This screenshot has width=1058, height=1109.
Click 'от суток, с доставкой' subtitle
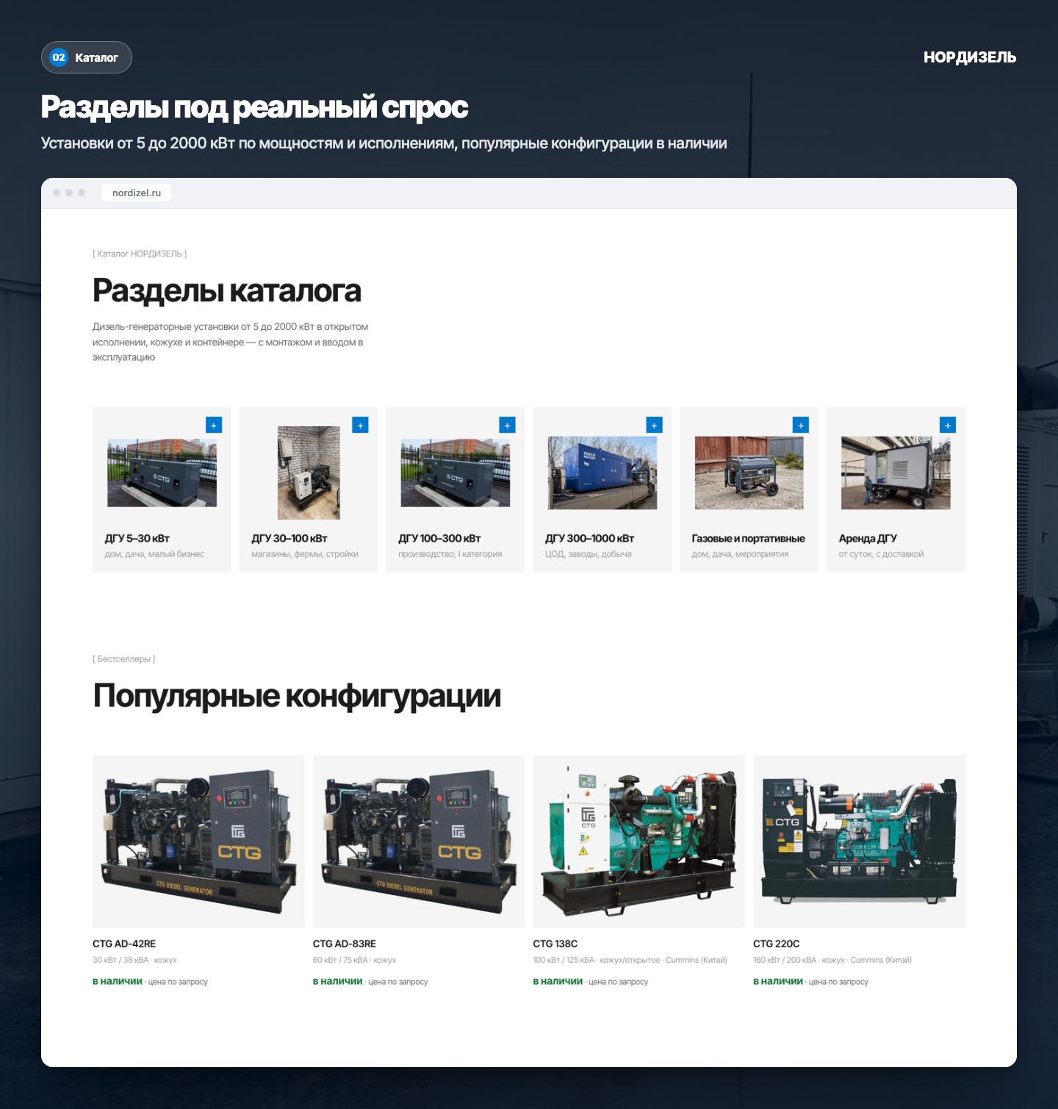(x=882, y=554)
